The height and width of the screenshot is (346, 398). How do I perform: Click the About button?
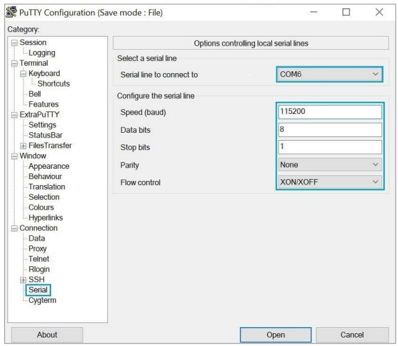[47, 335]
